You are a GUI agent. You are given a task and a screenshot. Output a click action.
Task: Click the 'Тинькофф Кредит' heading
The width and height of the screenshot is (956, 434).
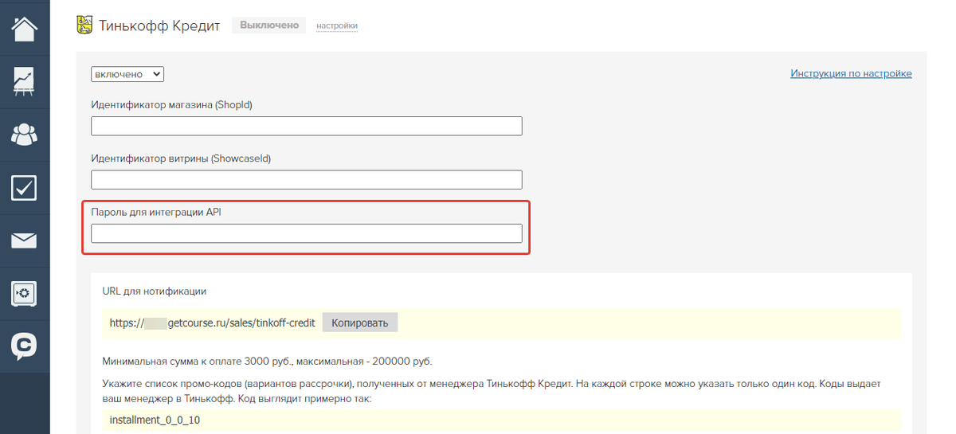point(161,25)
